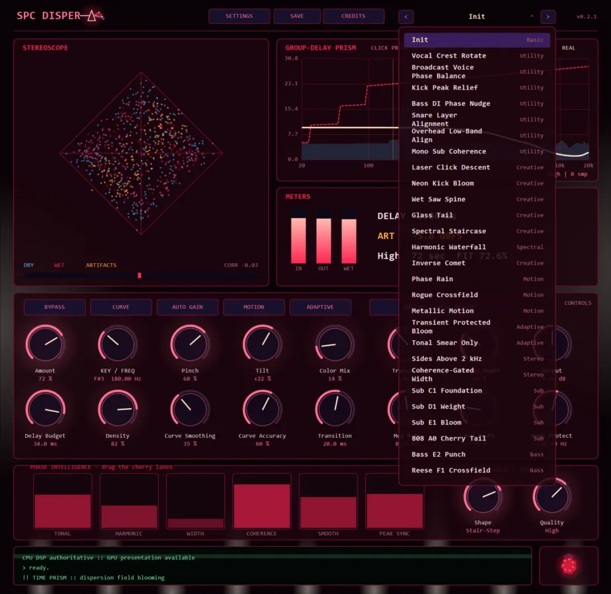This screenshot has height=594, width=611.
Task: Toggle the MOTION button
Action: tap(254, 307)
